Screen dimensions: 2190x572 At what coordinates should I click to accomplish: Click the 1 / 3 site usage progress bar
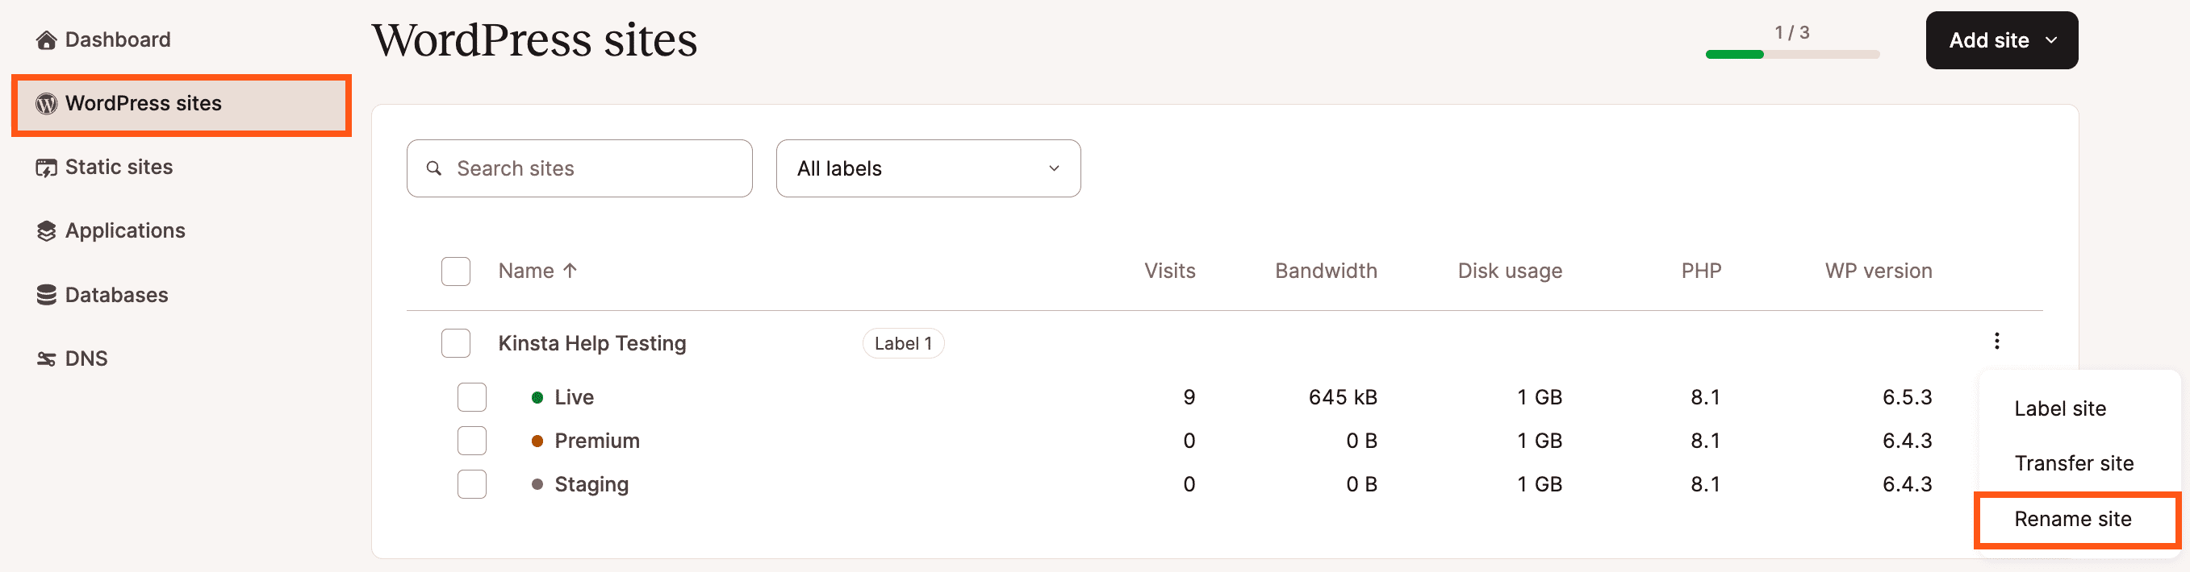click(1792, 54)
